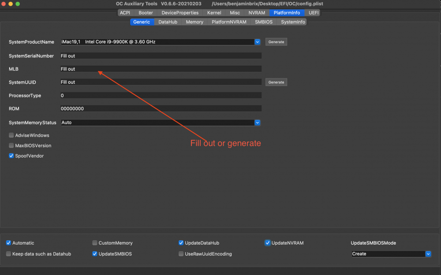Uncheck the Automatic option
The width and height of the screenshot is (441, 275).
pyautogui.click(x=8, y=243)
